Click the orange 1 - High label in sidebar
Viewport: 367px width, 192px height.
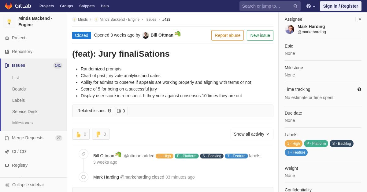(294, 144)
